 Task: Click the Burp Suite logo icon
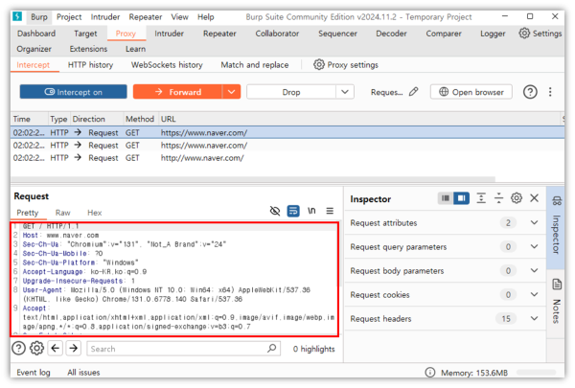[17, 16]
